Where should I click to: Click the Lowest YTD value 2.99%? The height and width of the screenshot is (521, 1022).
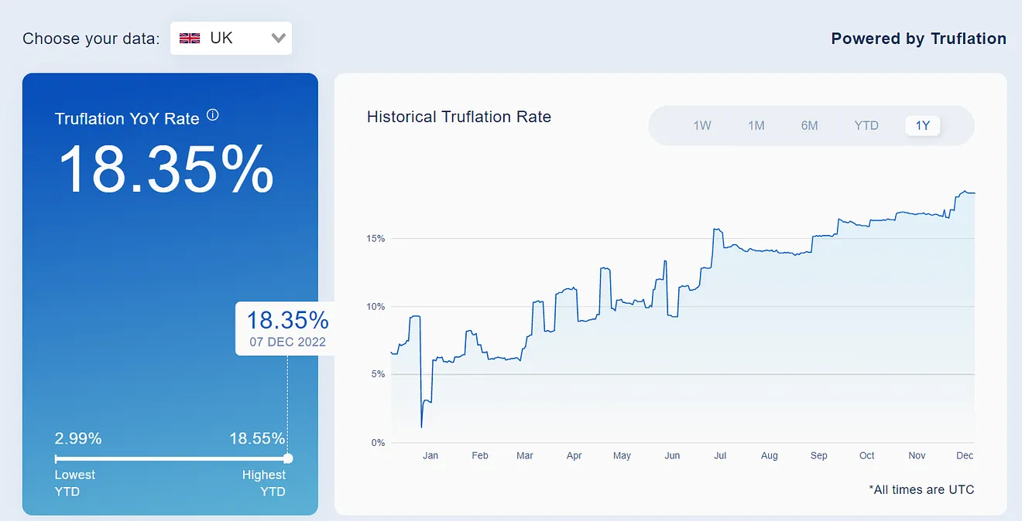click(x=77, y=438)
